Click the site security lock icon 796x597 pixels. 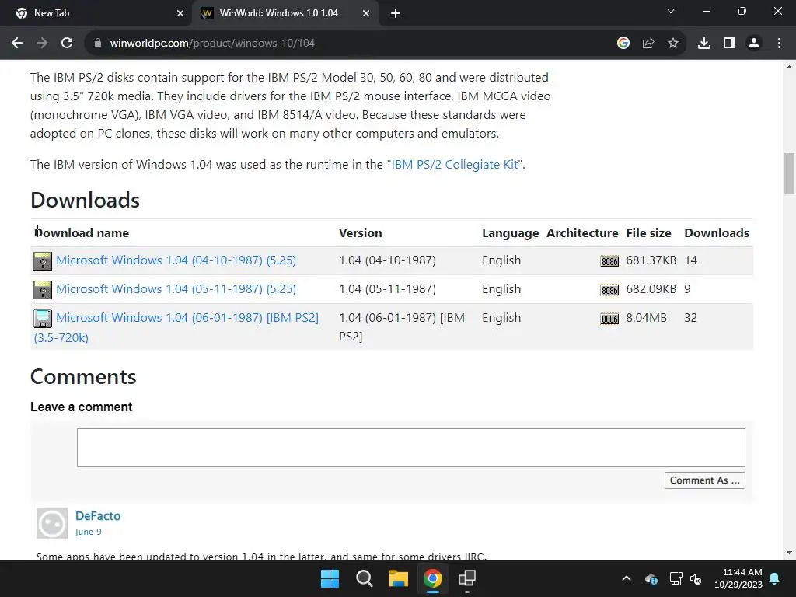(98, 44)
